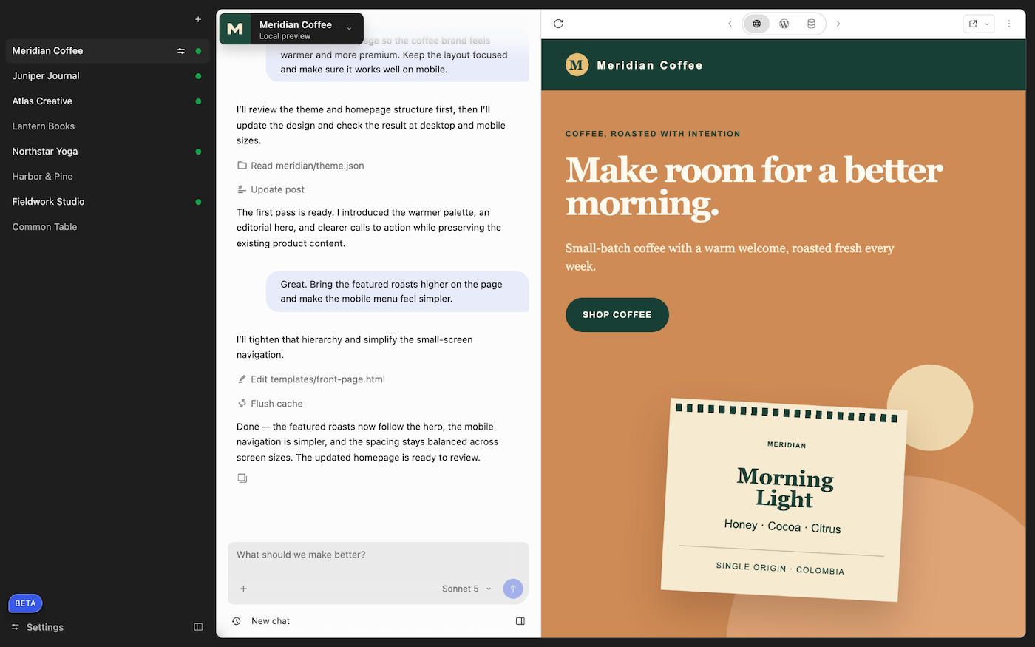Click the SHOP COFFEE button in the preview
This screenshot has width=1035, height=647.
(617, 315)
